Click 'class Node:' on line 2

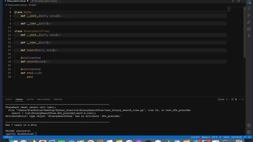pos(23,12)
